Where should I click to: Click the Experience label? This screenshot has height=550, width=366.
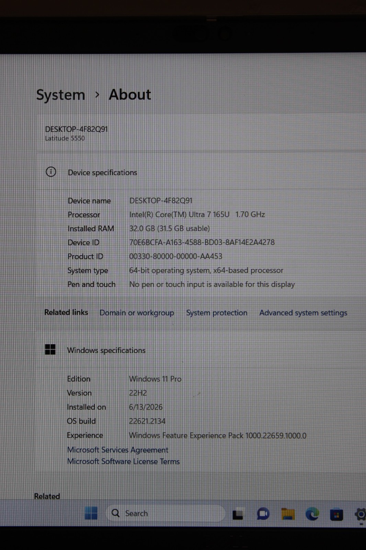tap(85, 436)
